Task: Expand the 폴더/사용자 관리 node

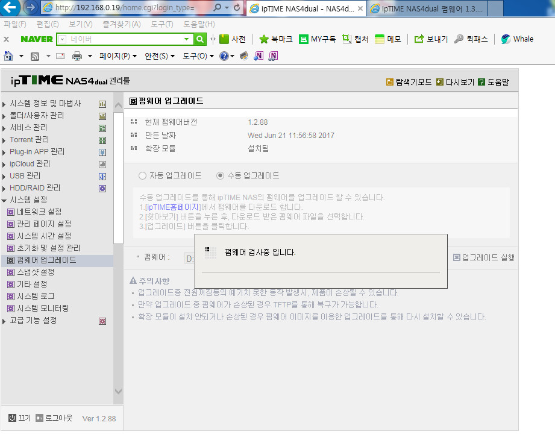Action: pyautogui.click(x=4, y=116)
